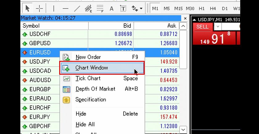Choose Hide in the context menu
Image resolution: width=259 pixels, height=134 pixels.
pyautogui.click(x=102, y=114)
